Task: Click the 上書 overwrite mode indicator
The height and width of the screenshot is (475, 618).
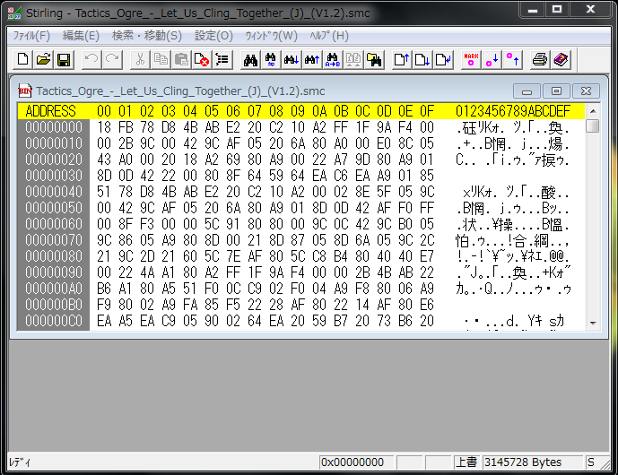Action: point(466,462)
